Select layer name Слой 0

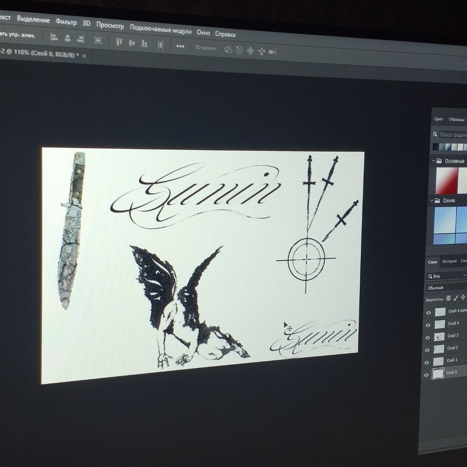point(452,372)
